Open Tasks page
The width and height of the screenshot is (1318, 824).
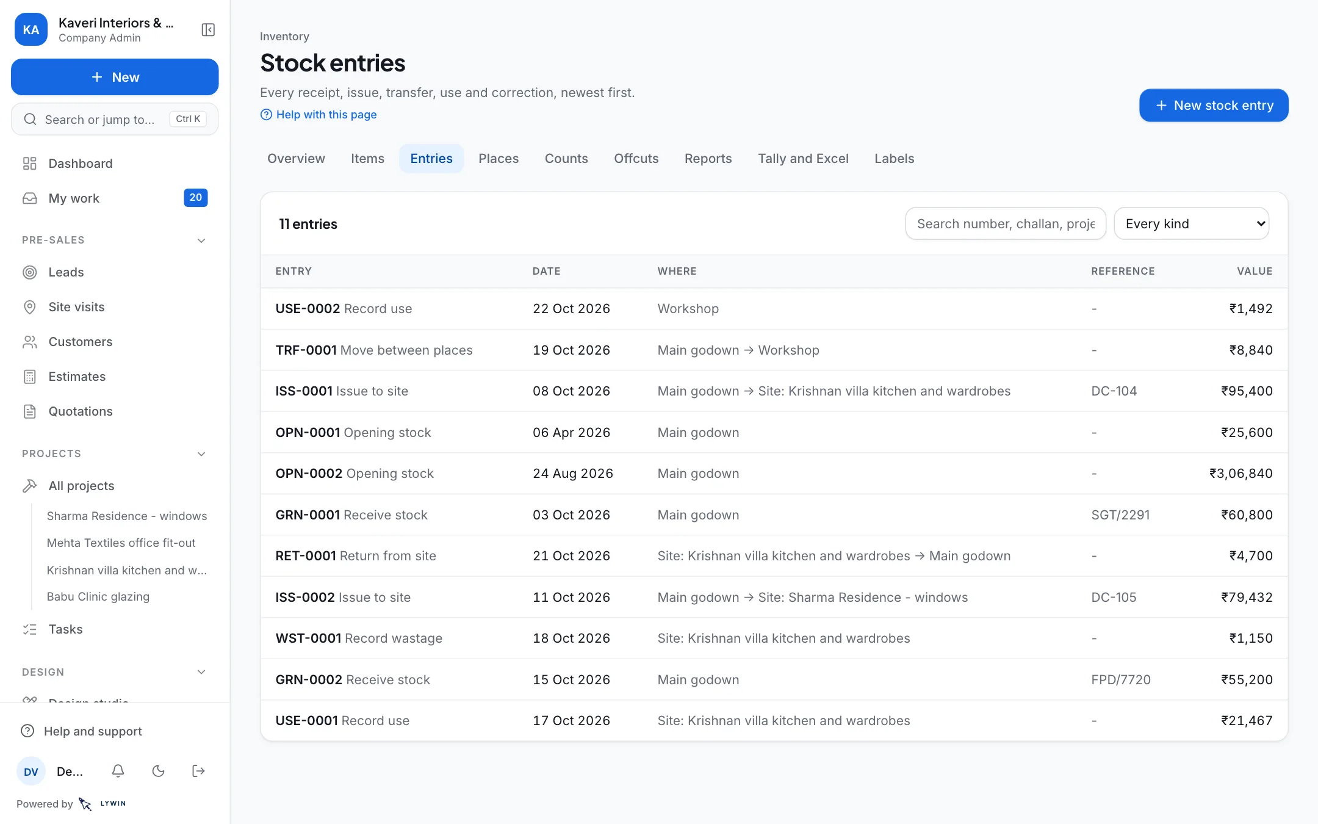point(115,629)
